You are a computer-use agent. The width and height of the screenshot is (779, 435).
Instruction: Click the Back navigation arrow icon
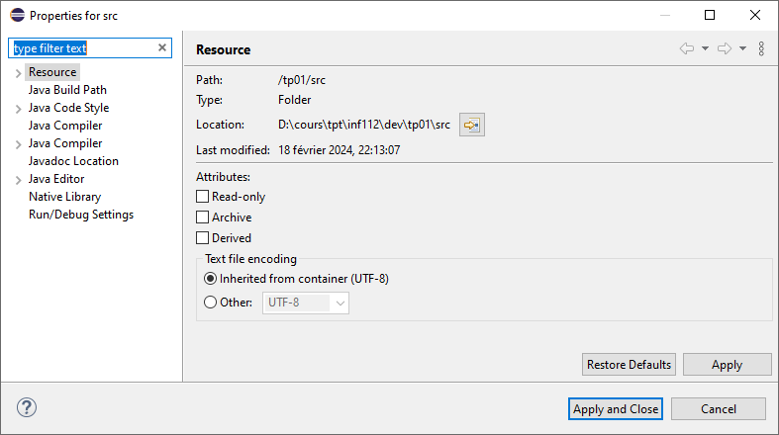point(686,48)
